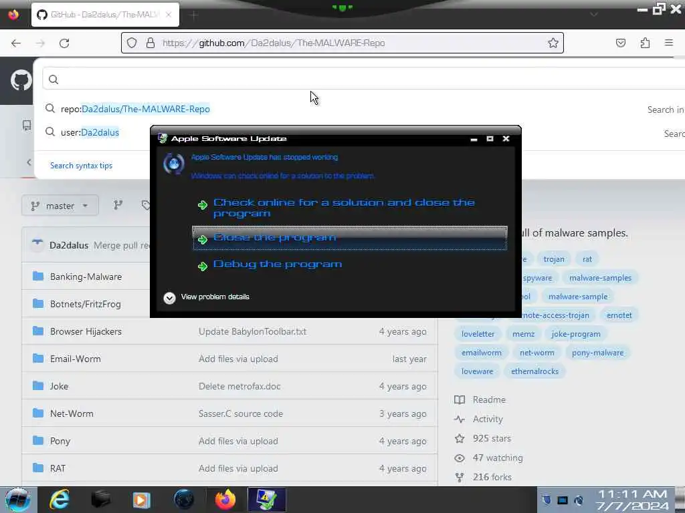Click the branches icon beside master
Image resolution: width=685 pixels, height=513 pixels.
pos(118,205)
